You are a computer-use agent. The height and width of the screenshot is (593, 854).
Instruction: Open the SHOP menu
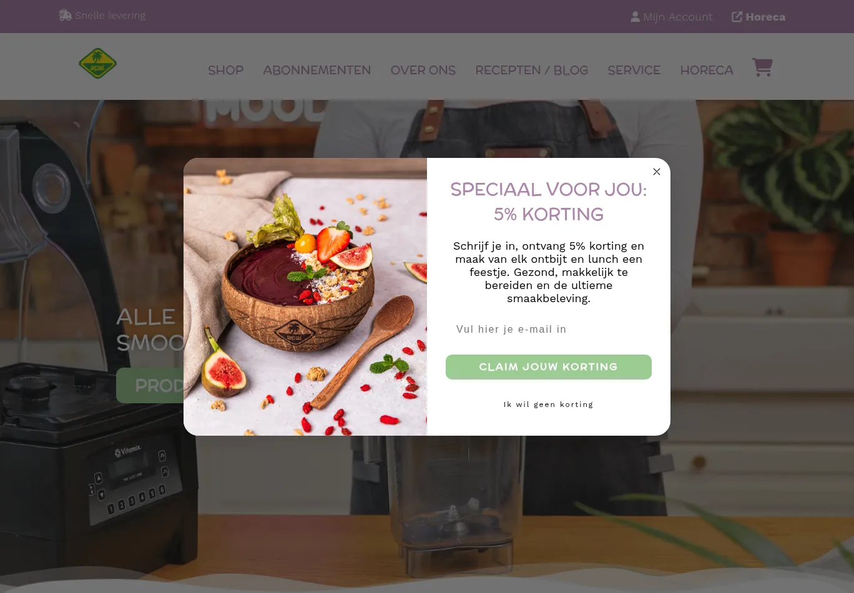(x=225, y=70)
